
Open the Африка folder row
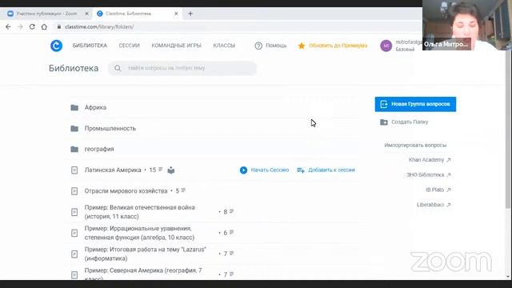click(212, 107)
